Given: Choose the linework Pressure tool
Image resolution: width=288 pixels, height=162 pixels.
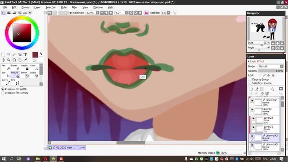Looking at the screenshot, I should [x=15, y=75].
